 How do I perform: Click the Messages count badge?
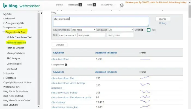click(80, 5)
